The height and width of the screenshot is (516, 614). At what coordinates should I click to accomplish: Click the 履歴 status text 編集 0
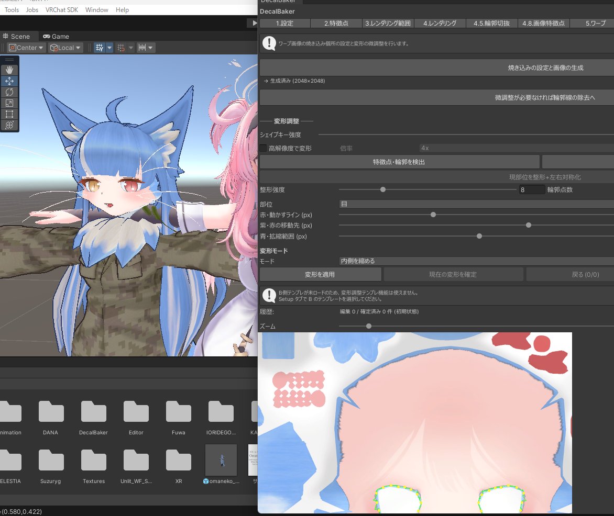coord(379,312)
